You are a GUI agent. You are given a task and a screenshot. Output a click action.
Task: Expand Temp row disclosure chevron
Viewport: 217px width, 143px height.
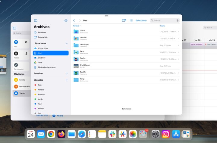point(178,80)
